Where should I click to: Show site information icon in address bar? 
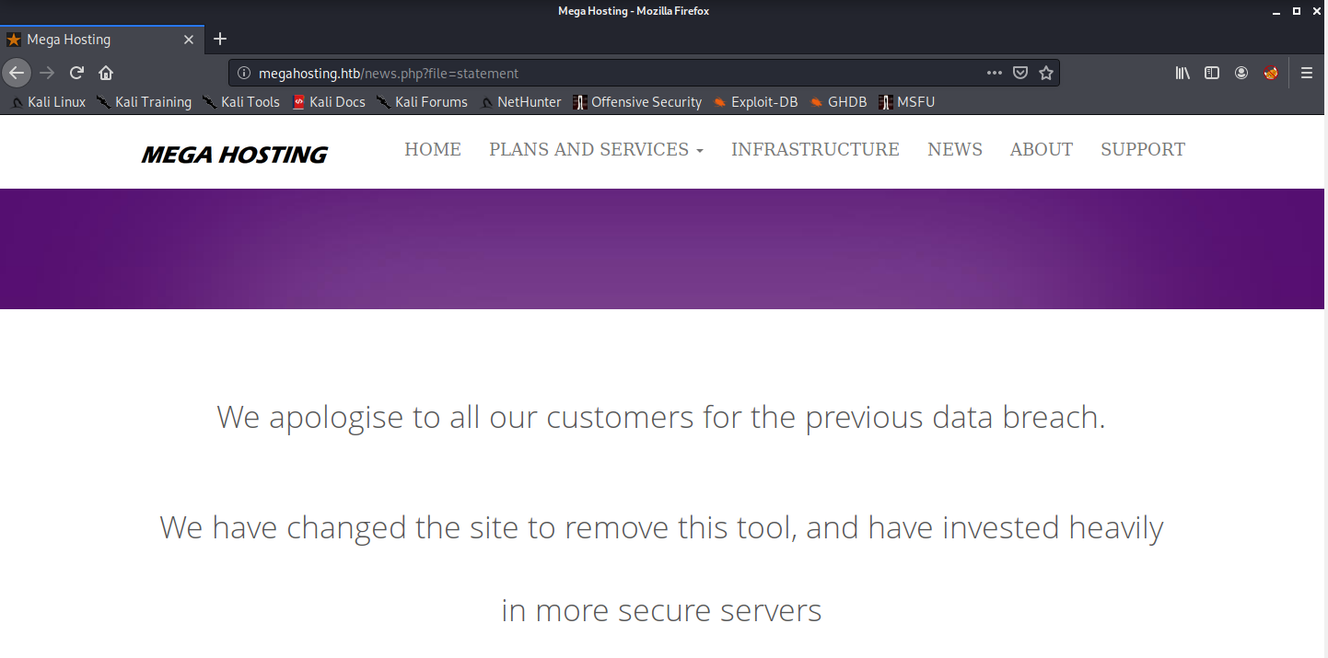(244, 73)
